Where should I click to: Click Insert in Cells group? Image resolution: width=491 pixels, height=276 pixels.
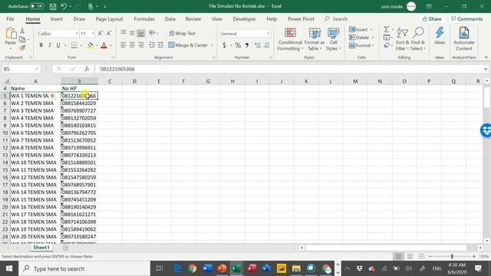pyautogui.click(x=358, y=29)
